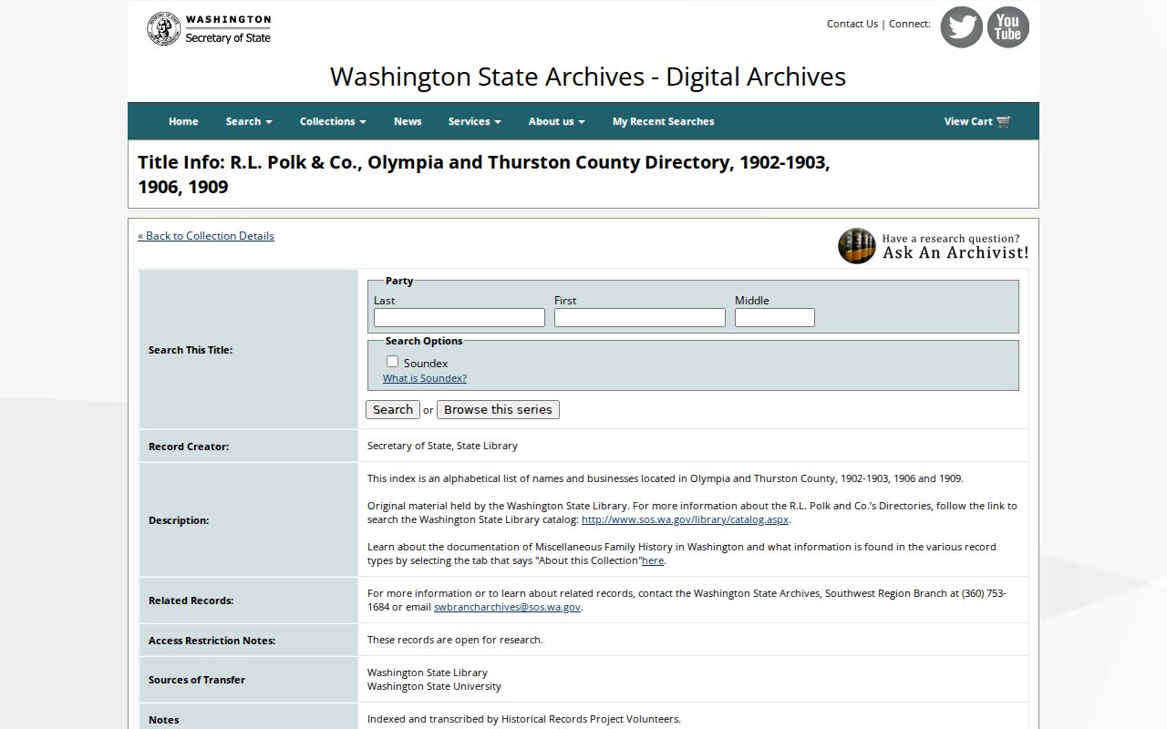Focus the Middle name input field
The width and height of the screenshot is (1167, 729).
point(775,318)
